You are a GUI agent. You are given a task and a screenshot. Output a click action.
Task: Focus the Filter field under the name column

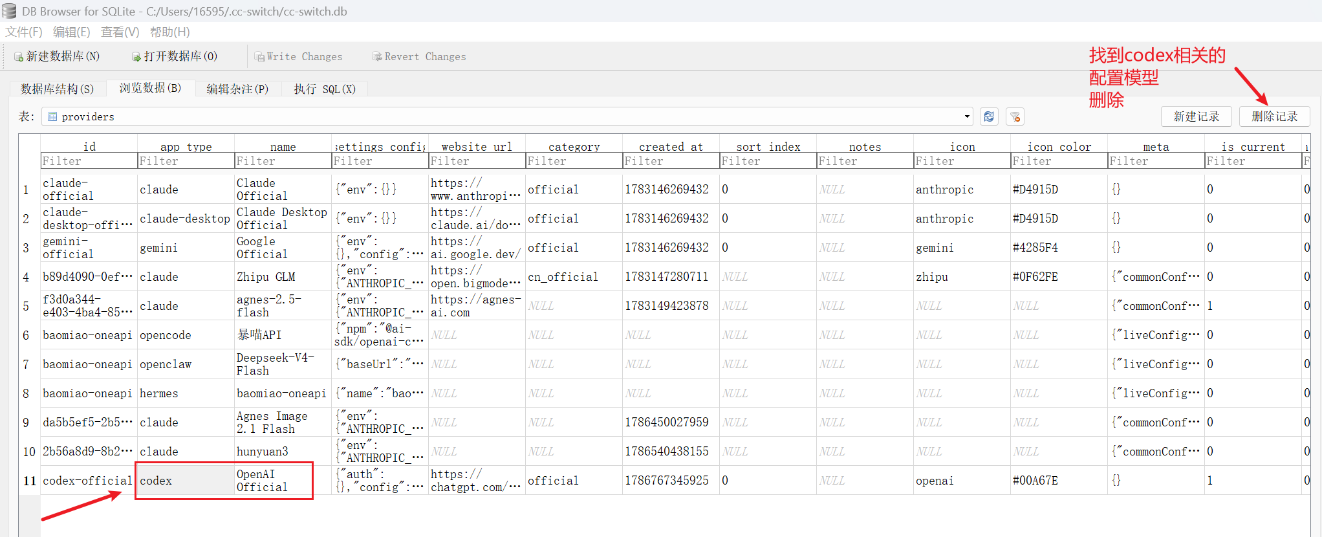[283, 161]
